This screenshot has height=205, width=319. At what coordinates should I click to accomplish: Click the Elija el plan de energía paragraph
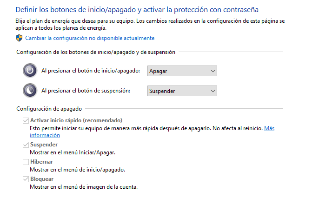click(150, 24)
